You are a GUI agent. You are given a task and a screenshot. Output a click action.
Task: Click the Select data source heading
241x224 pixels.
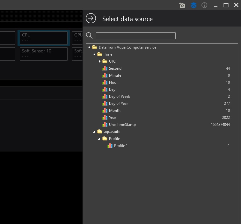point(128,19)
